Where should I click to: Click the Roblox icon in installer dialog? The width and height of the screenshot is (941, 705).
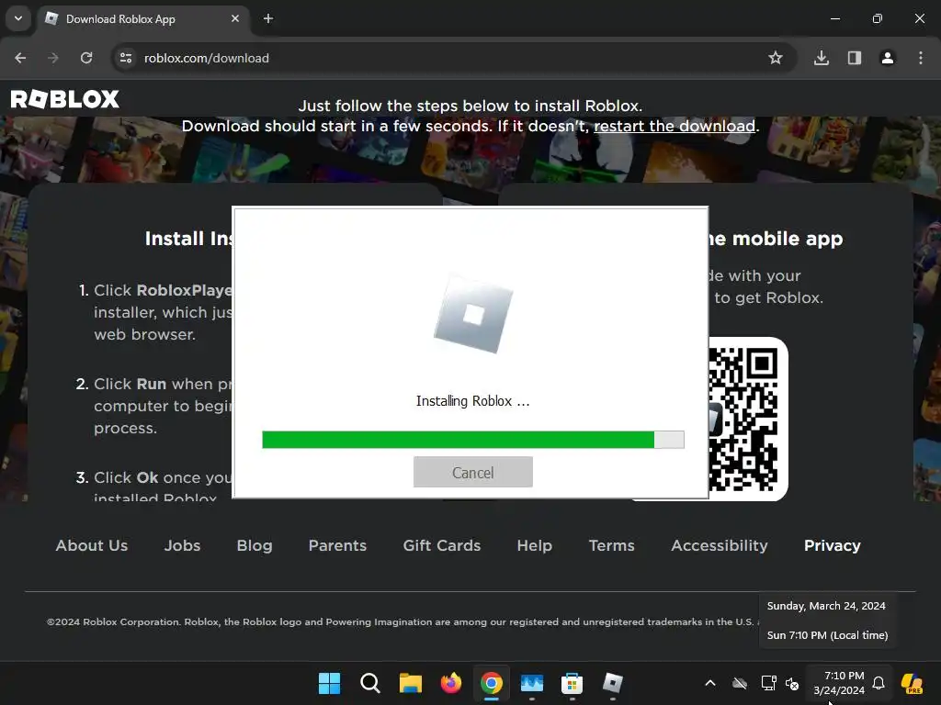[x=473, y=314]
